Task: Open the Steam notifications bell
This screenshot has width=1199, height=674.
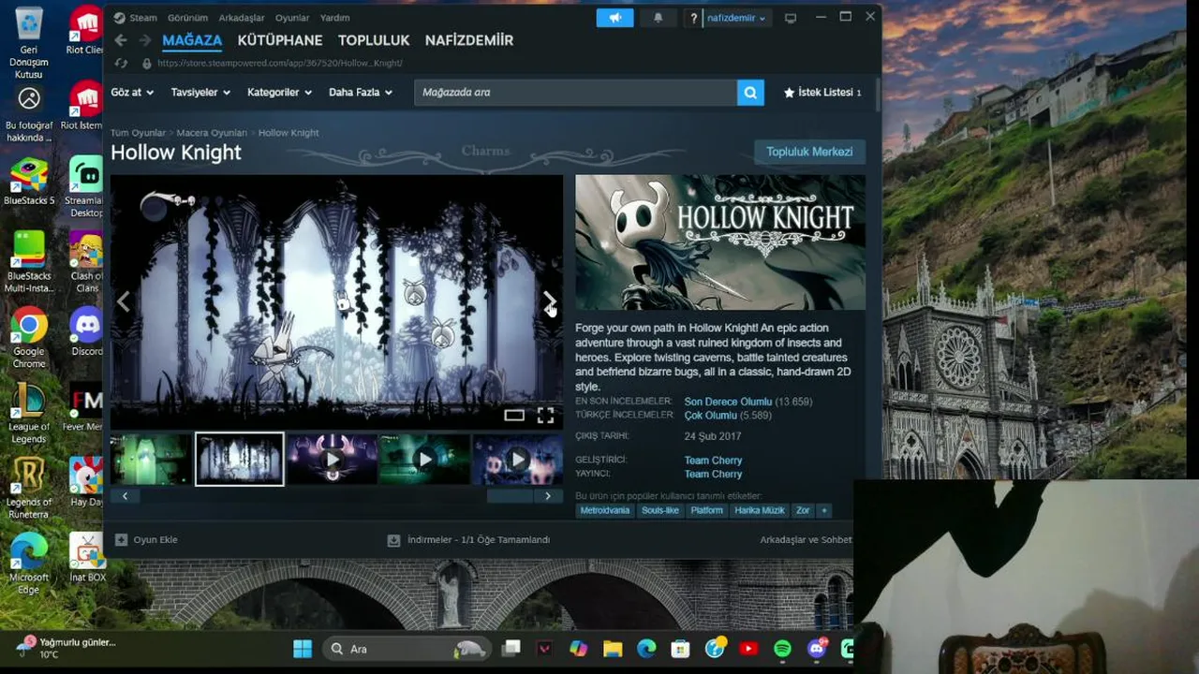Action: tap(658, 18)
